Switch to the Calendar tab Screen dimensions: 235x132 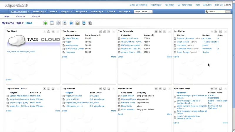[x=21, y=16]
